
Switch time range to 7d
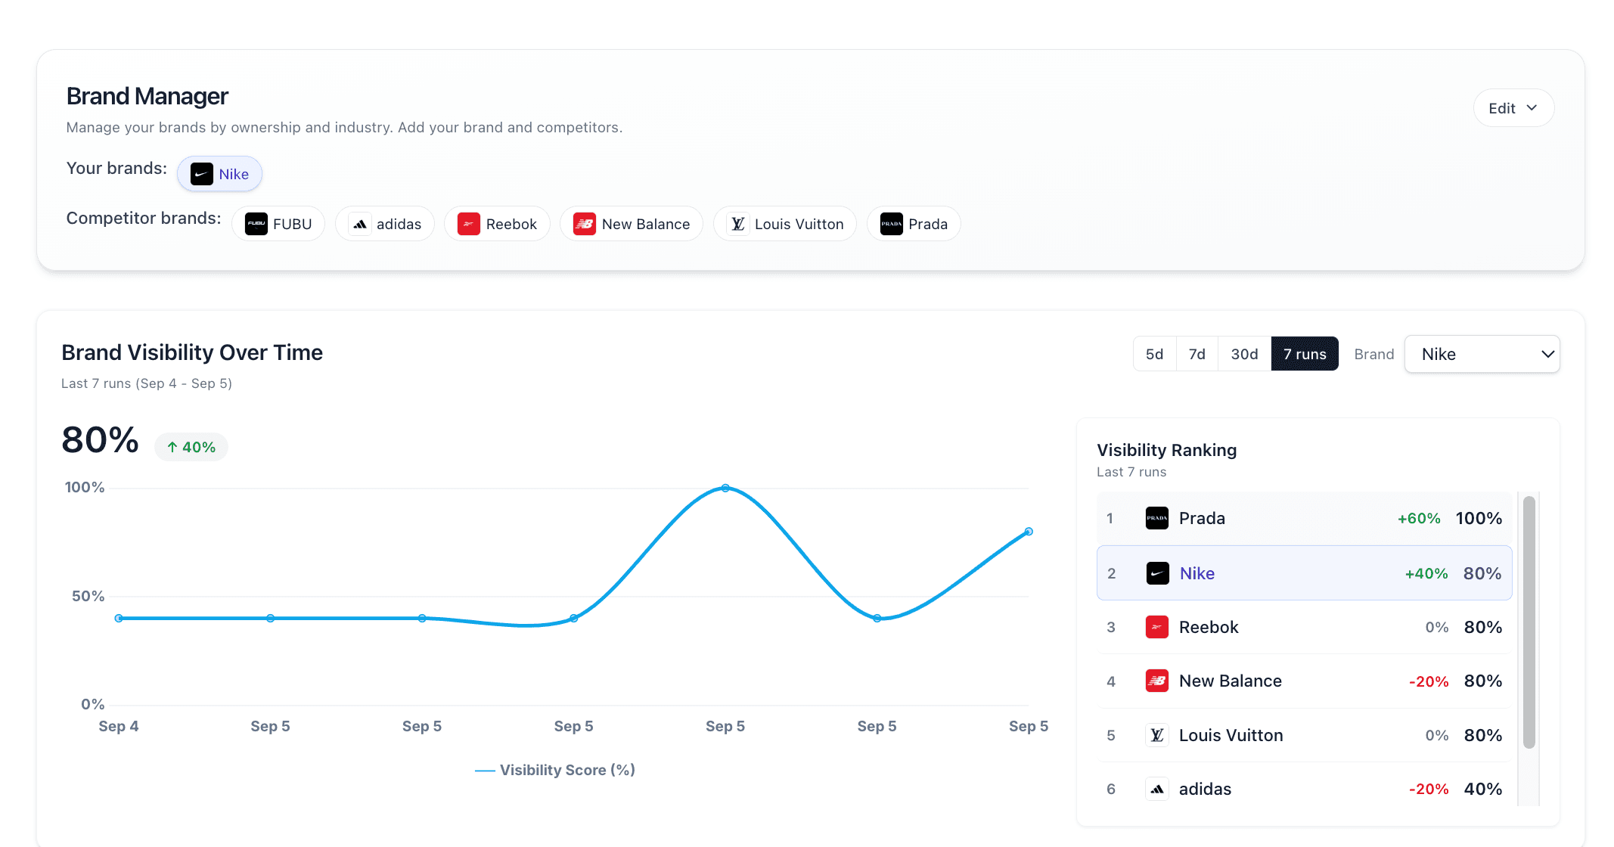coord(1197,354)
